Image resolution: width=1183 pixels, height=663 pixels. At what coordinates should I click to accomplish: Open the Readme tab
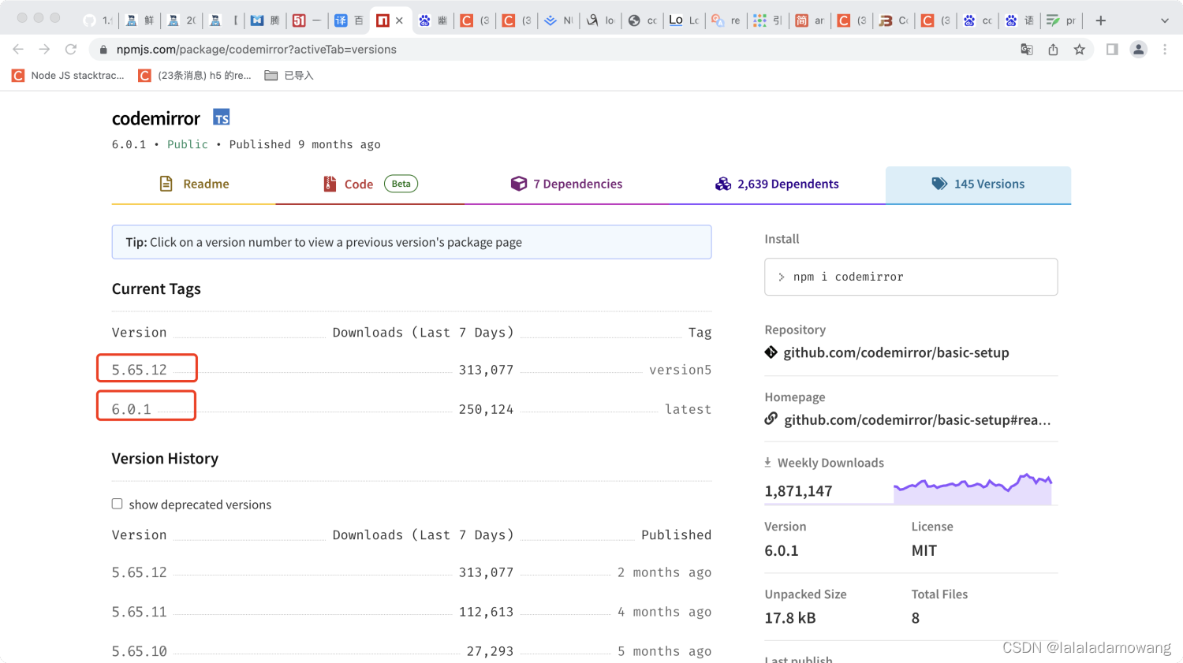[x=194, y=184]
